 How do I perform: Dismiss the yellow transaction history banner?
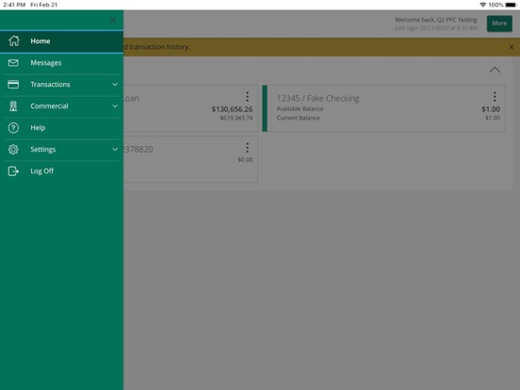[x=512, y=47]
